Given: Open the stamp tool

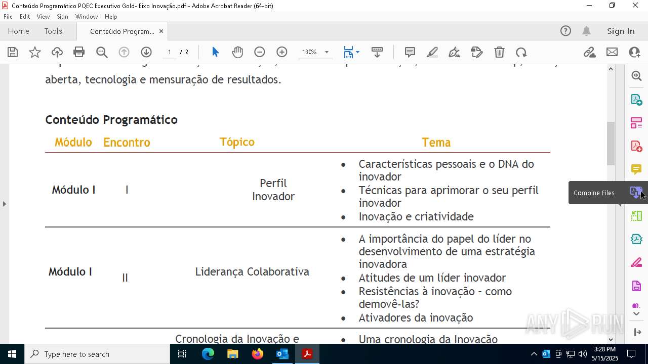Looking at the screenshot, I should [x=477, y=52].
